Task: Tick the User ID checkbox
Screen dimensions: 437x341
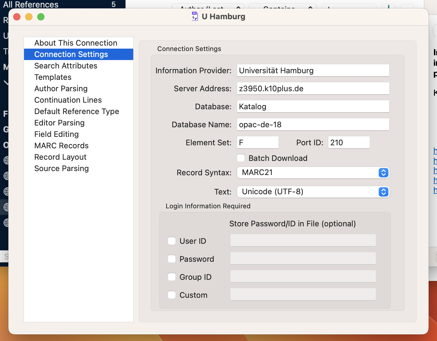Action: point(172,241)
